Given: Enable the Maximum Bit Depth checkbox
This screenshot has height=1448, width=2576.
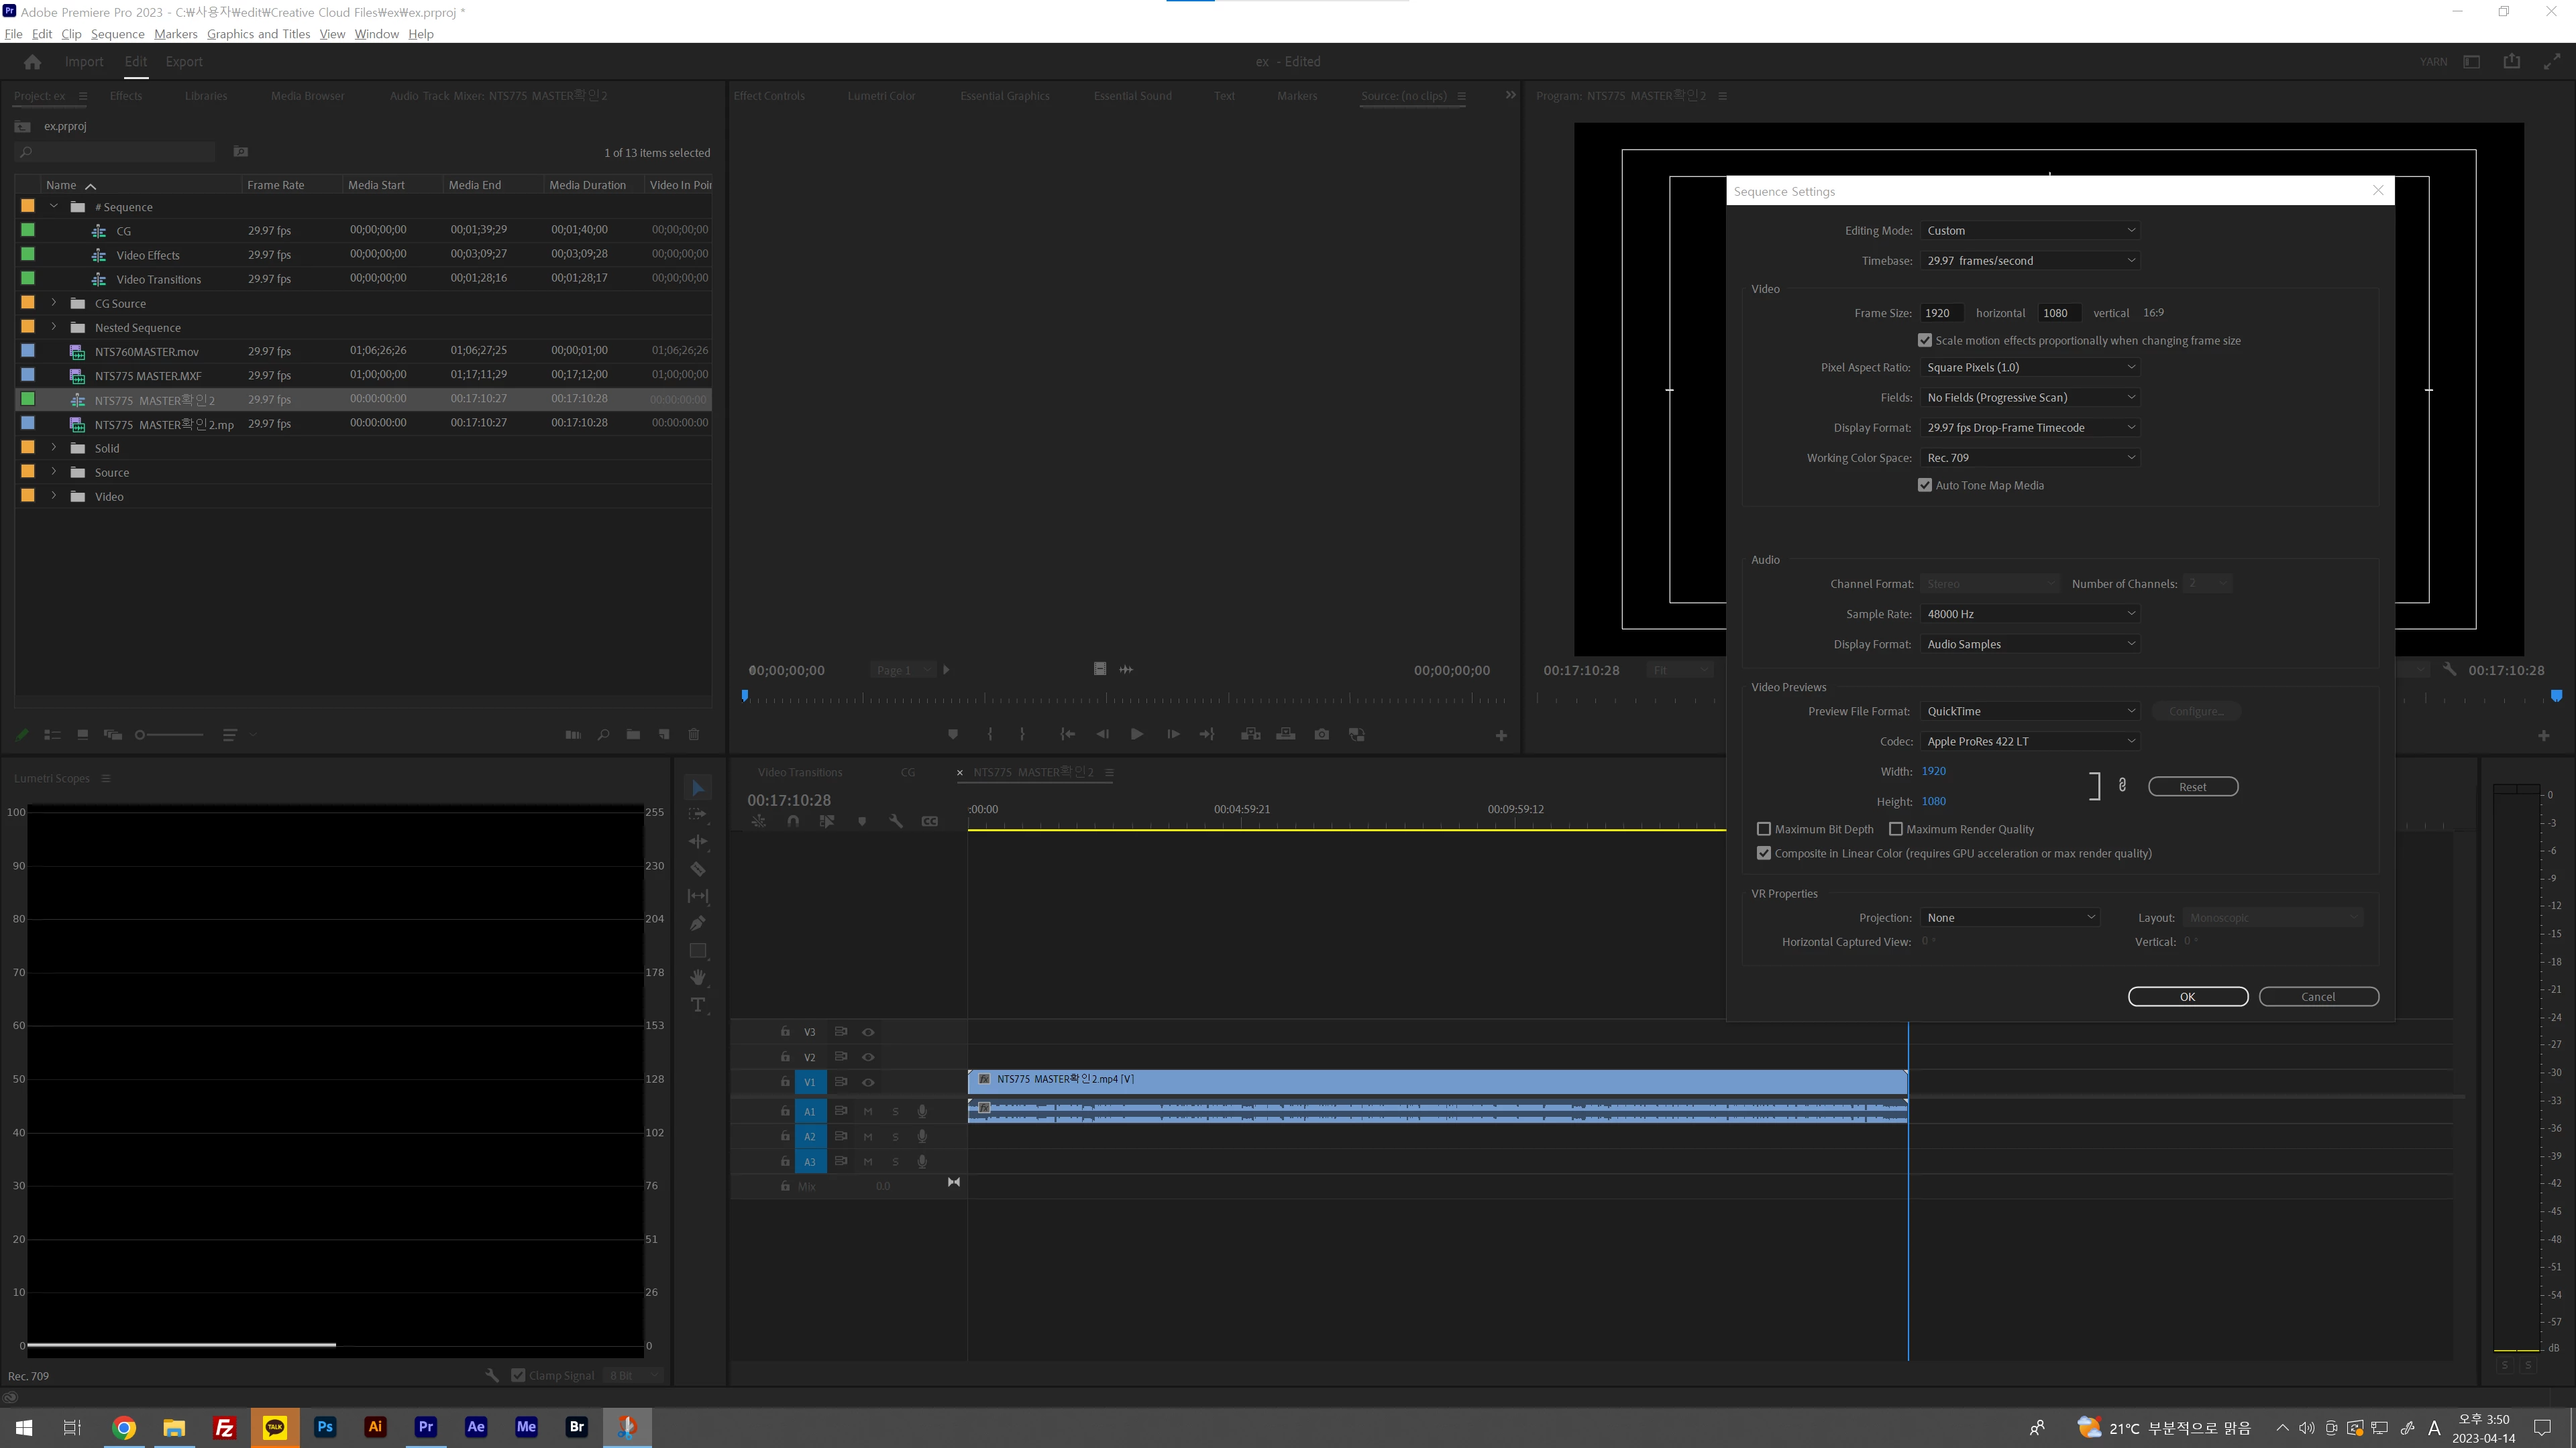Looking at the screenshot, I should (1764, 829).
